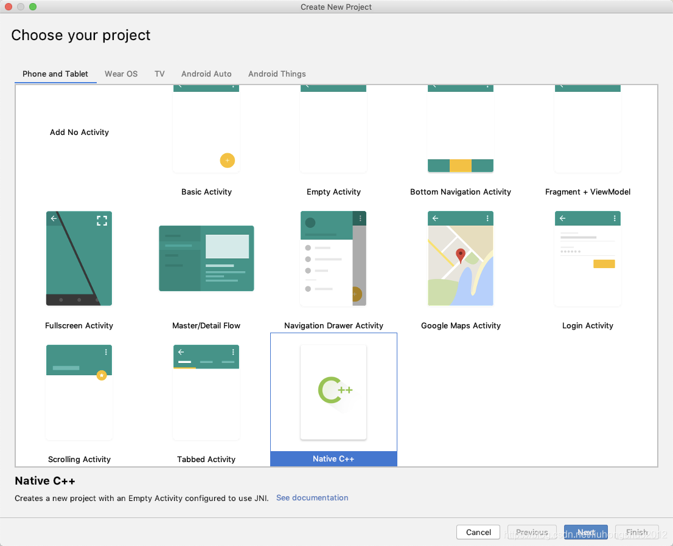Choose the Login Activity template thumbnail

click(588, 258)
